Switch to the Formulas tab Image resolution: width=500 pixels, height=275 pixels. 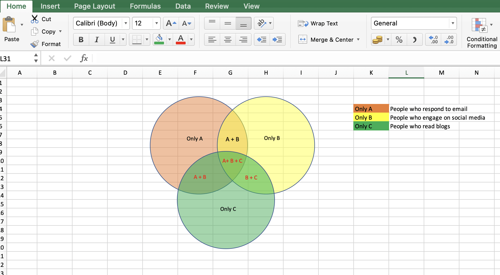pyautogui.click(x=145, y=6)
